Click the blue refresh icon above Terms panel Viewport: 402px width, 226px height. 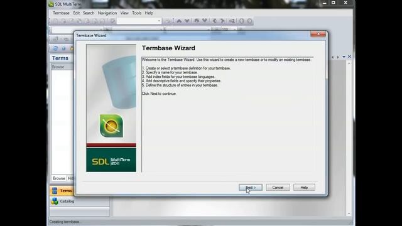point(55,48)
